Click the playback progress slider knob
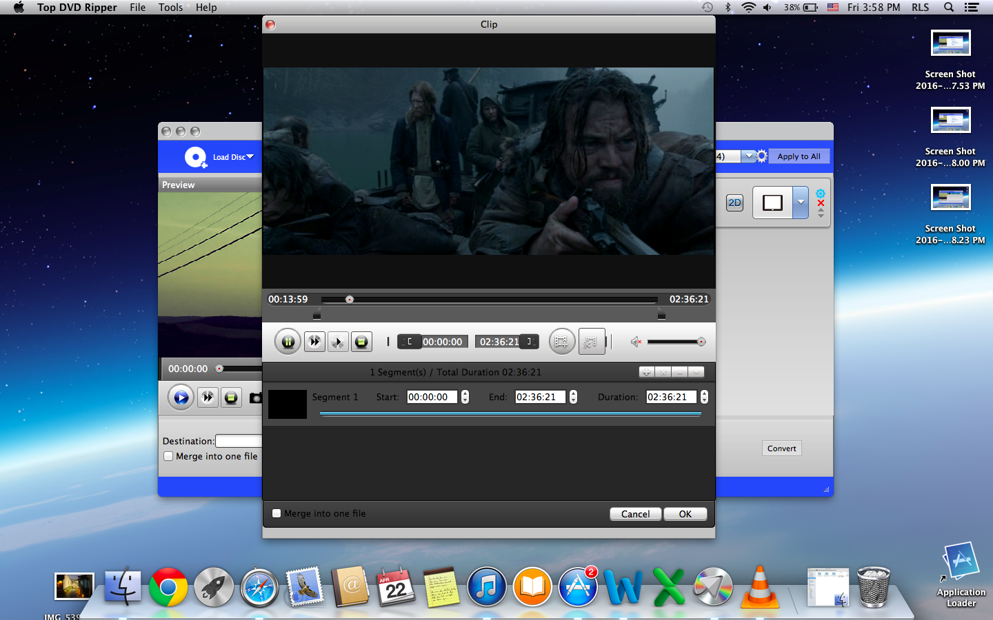The width and height of the screenshot is (993, 620). [x=350, y=299]
